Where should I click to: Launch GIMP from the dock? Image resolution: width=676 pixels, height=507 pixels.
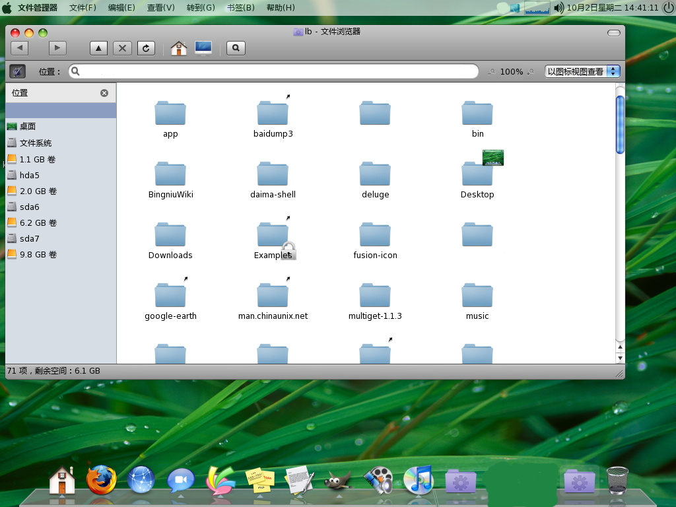(339, 481)
